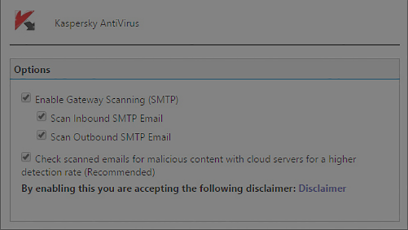Click the Enable Gateway Scanning (SMTP) label

(106, 100)
